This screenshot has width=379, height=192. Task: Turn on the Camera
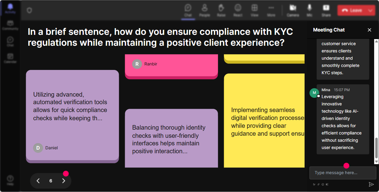coord(293,10)
